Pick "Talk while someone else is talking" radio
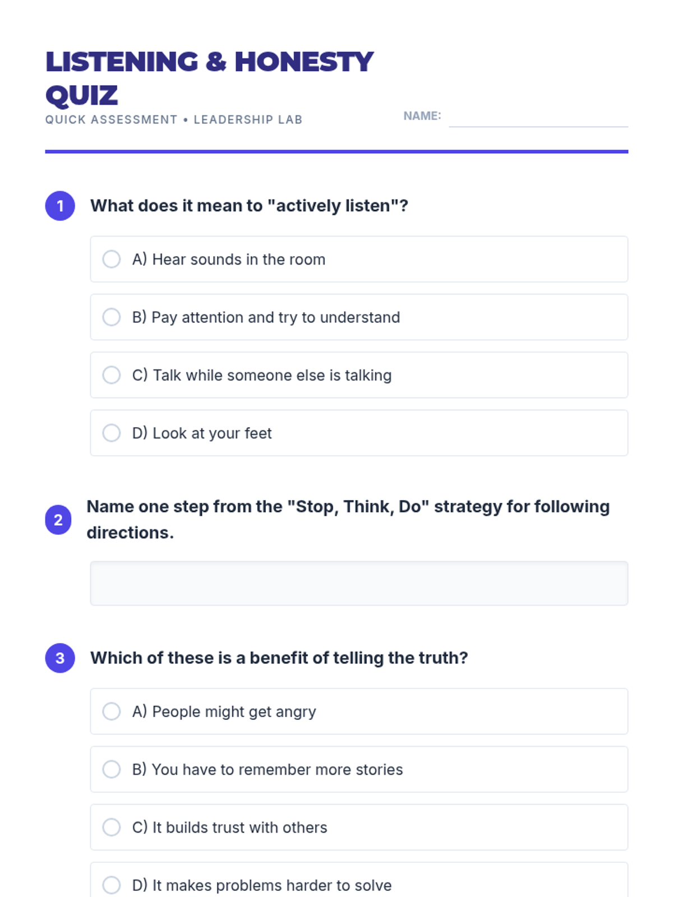The width and height of the screenshot is (673, 897). click(x=112, y=375)
